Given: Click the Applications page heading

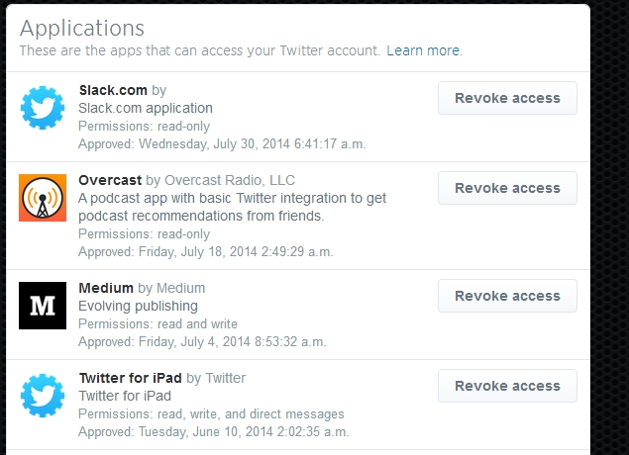Looking at the screenshot, I should click(82, 28).
